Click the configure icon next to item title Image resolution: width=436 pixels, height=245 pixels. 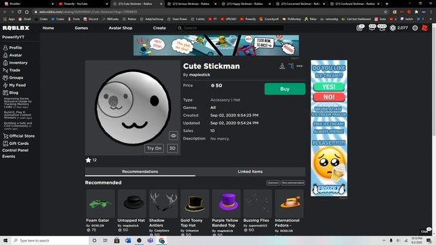point(291,66)
